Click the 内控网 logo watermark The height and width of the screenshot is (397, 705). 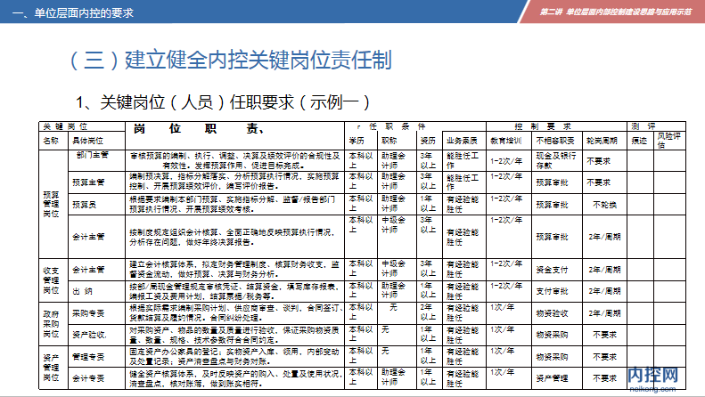tap(654, 378)
